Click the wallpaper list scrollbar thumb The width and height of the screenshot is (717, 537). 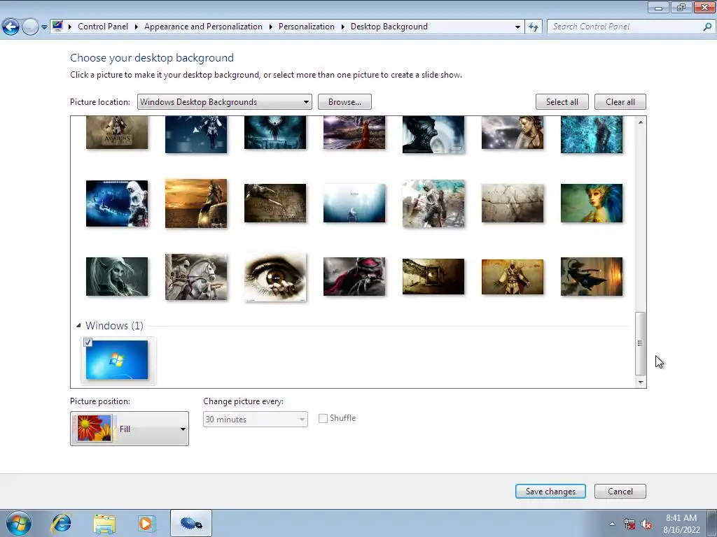point(641,343)
